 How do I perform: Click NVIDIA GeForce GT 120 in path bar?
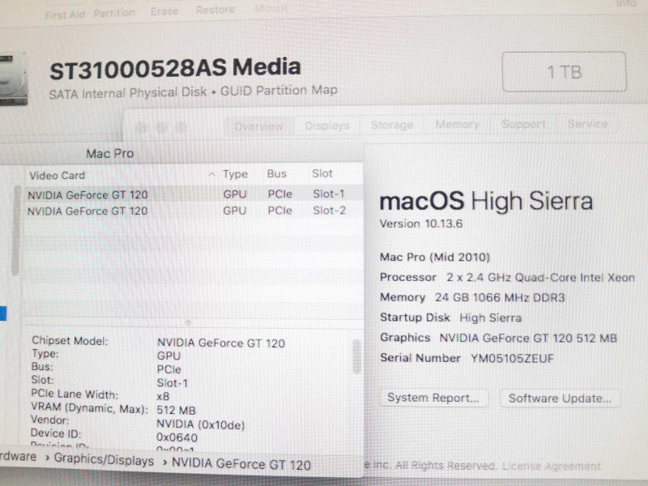[x=241, y=464]
